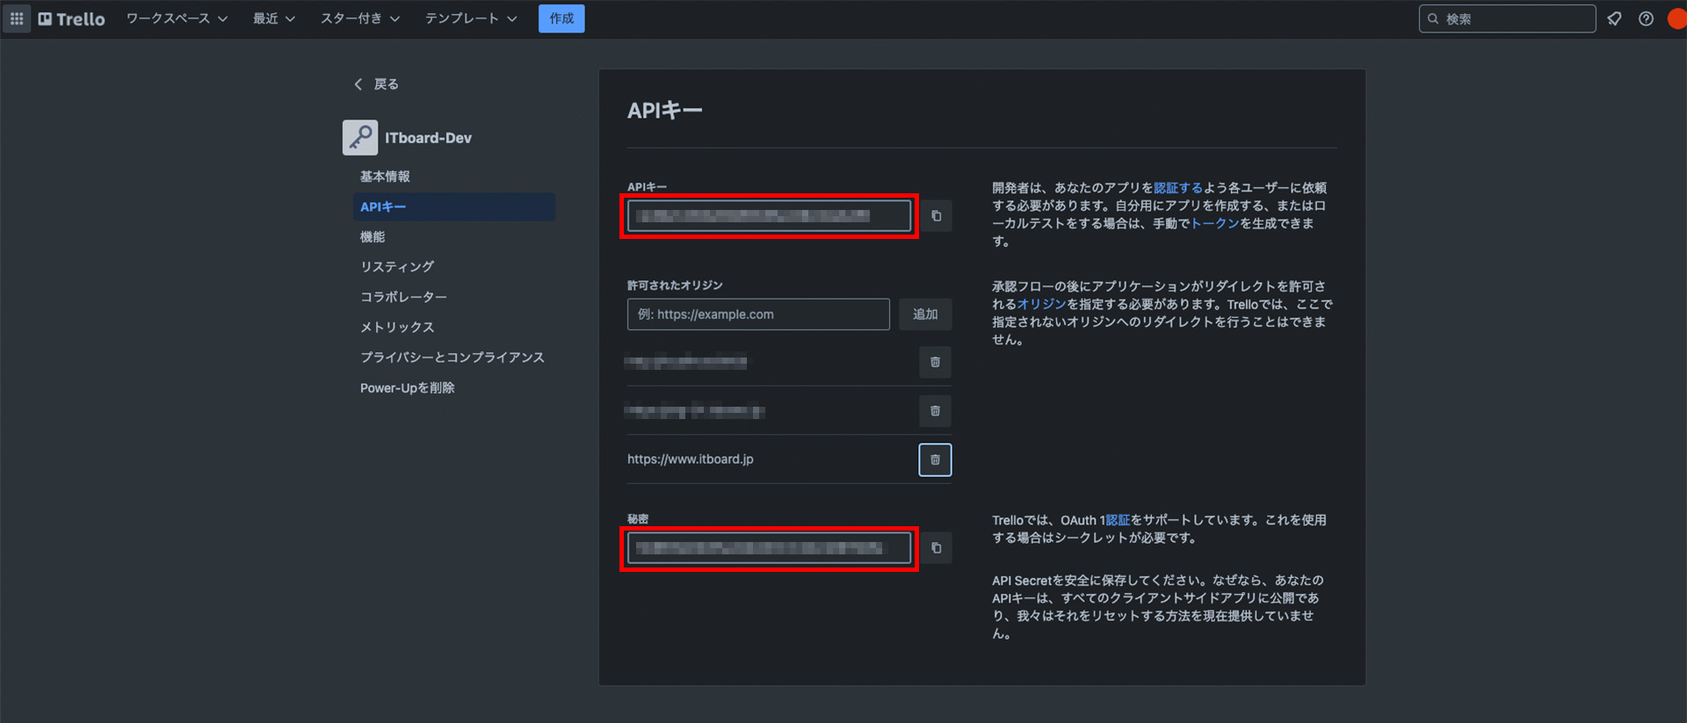Open the notifications icon
The image size is (1687, 723).
click(x=1614, y=18)
